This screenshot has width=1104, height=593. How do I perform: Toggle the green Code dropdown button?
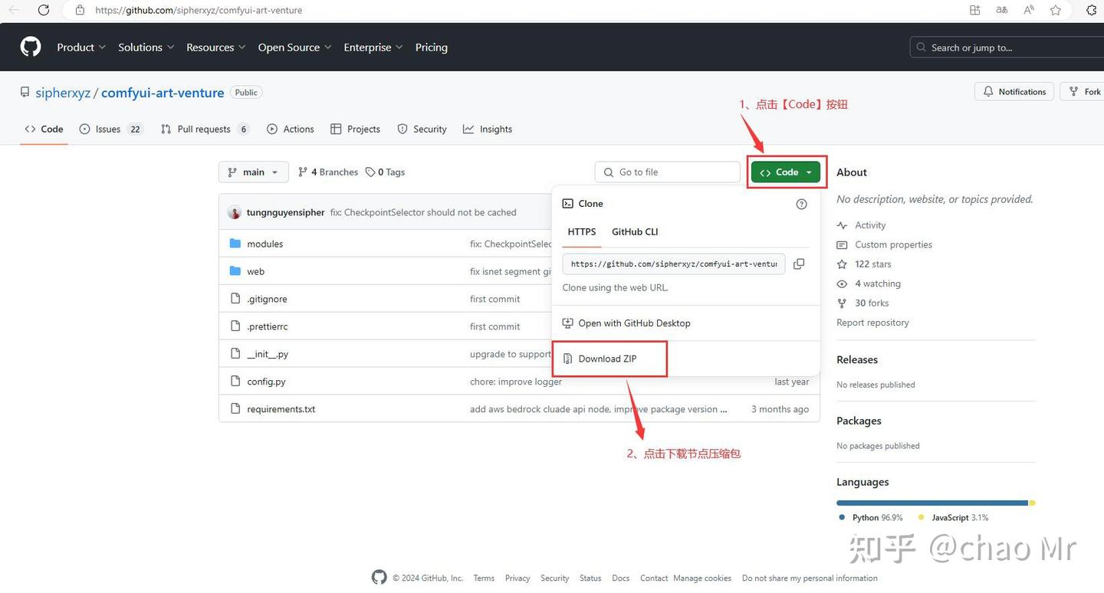point(786,172)
